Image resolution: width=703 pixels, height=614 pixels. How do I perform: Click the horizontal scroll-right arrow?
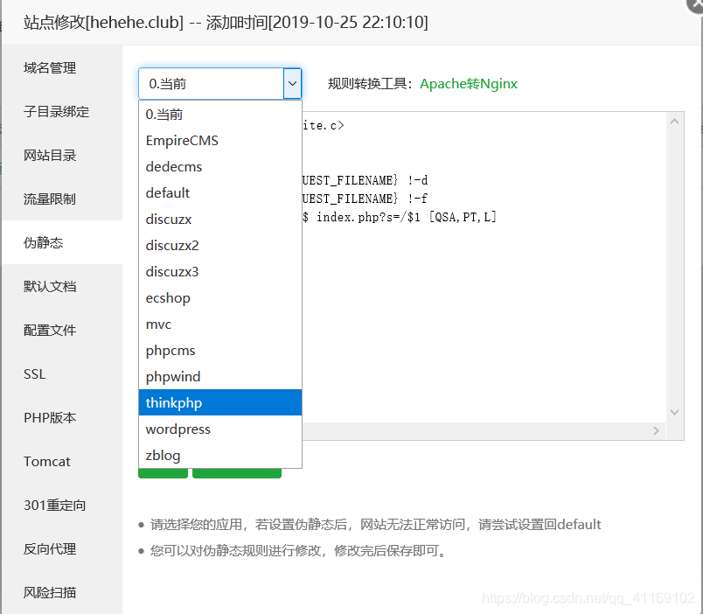656,430
